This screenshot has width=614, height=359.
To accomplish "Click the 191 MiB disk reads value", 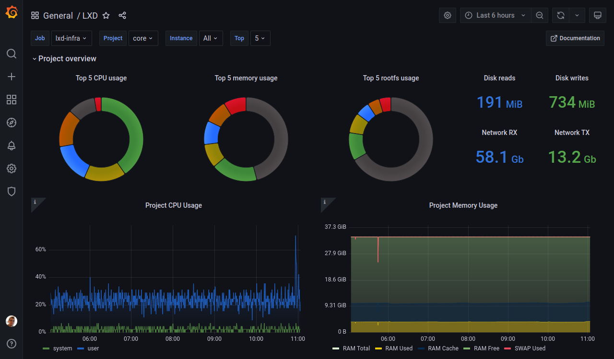I will tap(499, 102).
